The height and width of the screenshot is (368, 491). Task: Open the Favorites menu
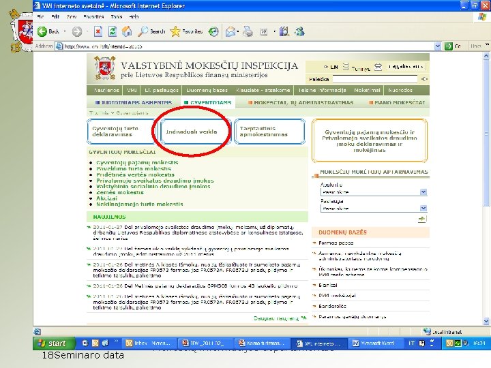click(93, 16)
